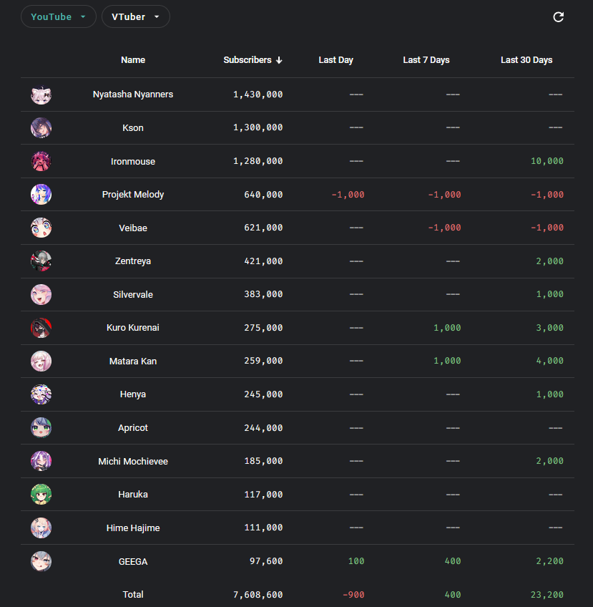
Task: Open the YouTube platform dropdown
Action: click(58, 17)
